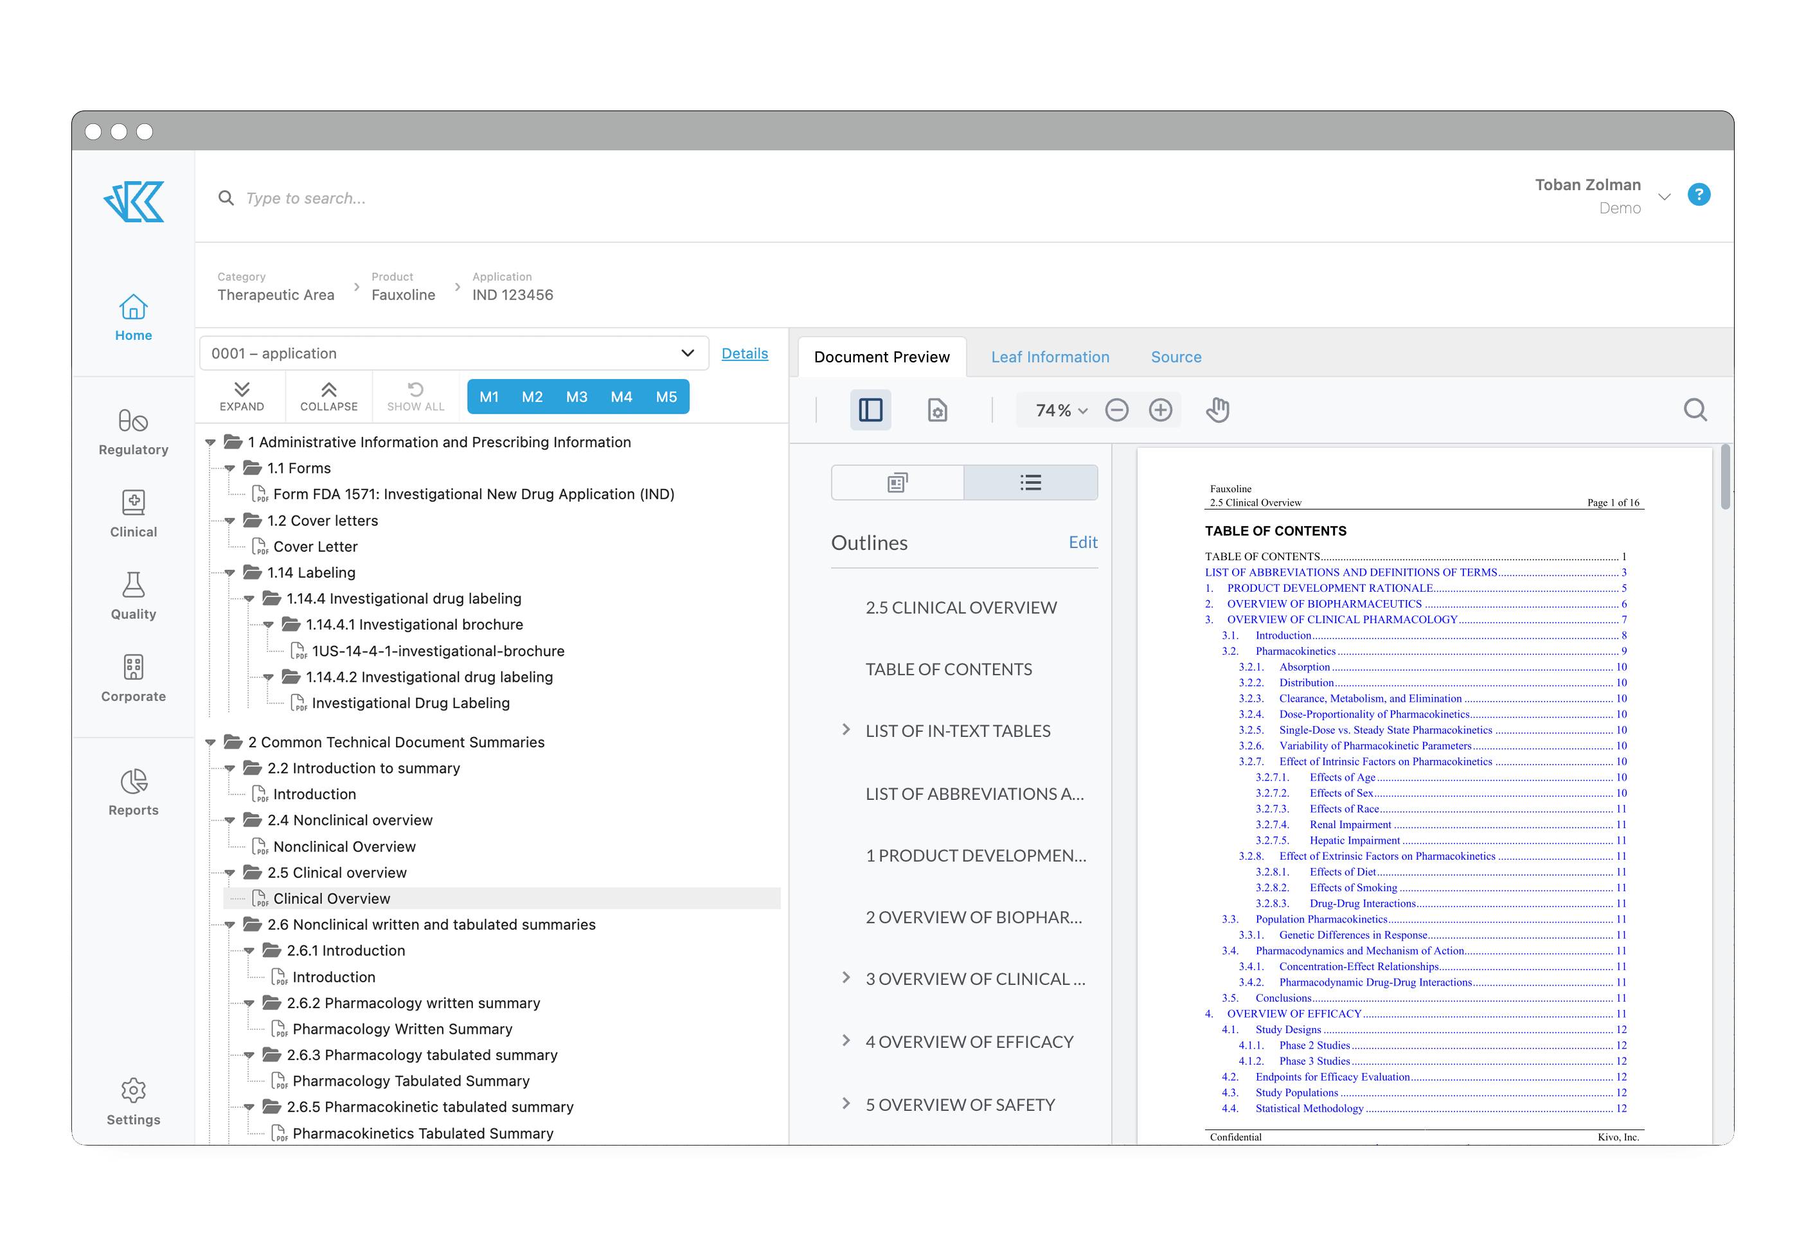Click the Details link
This screenshot has height=1240, width=1806.
(x=744, y=353)
